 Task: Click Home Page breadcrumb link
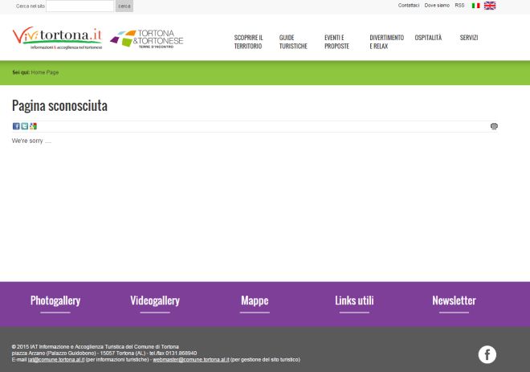point(45,72)
